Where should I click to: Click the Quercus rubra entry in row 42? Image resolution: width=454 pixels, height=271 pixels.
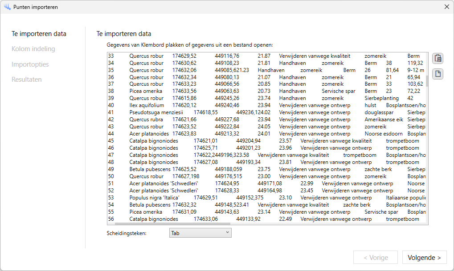click(x=146, y=120)
